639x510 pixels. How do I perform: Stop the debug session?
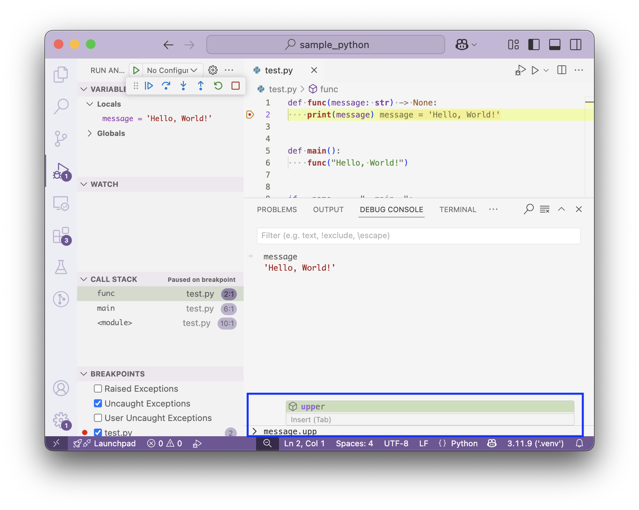(236, 85)
